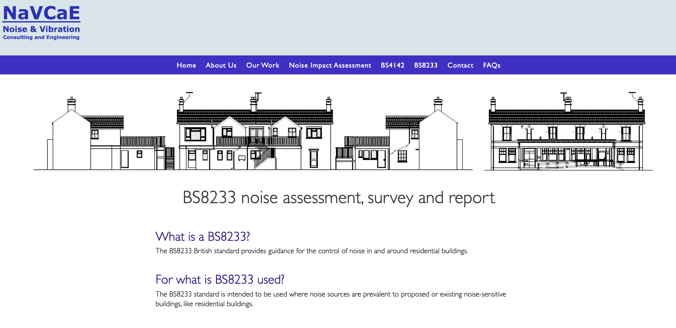
Task: Click the main page title about BS8233 noise assessment
Action: (x=338, y=198)
